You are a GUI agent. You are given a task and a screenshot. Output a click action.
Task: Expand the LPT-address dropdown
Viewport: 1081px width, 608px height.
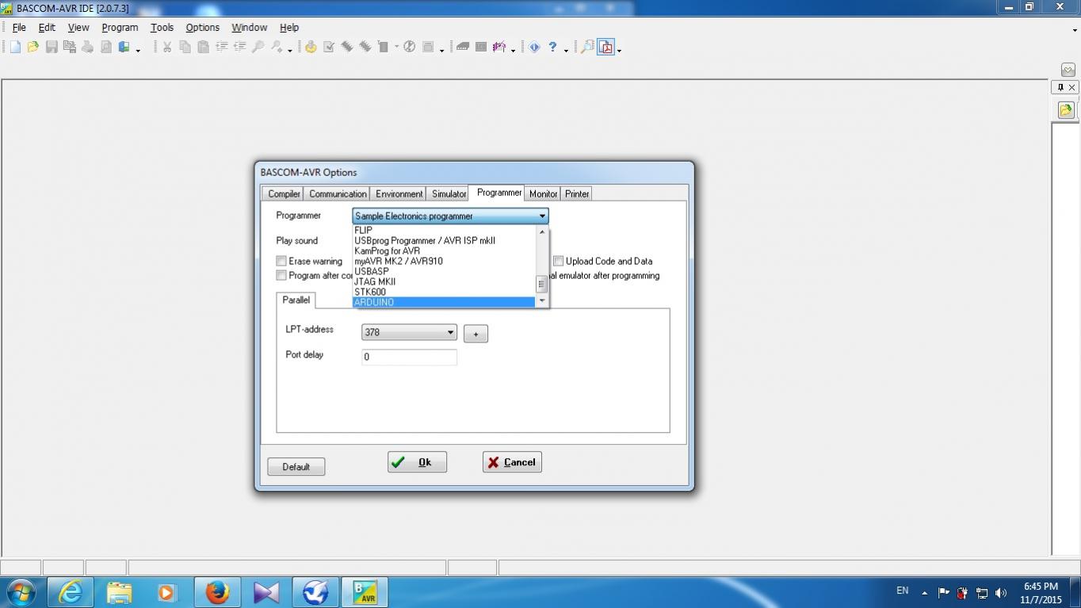tap(449, 332)
